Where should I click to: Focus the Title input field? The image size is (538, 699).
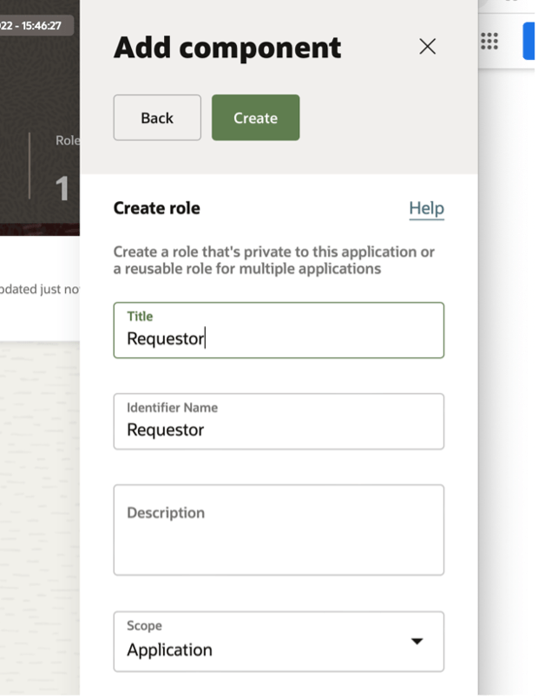point(279,338)
